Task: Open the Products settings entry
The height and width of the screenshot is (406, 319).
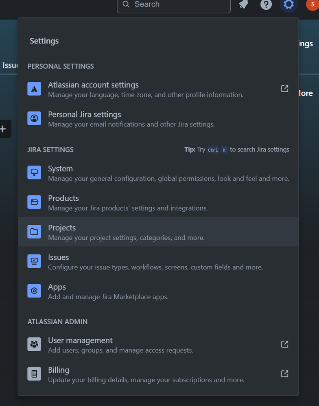Action: [x=158, y=202]
